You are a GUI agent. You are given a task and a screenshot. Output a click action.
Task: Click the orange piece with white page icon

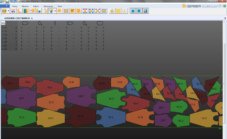click(x=19, y=11)
